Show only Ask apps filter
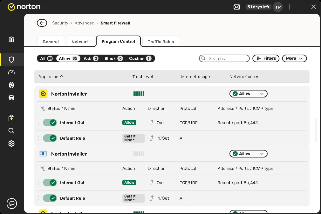This screenshot has width=321, height=214. click(x=91, y=58)
